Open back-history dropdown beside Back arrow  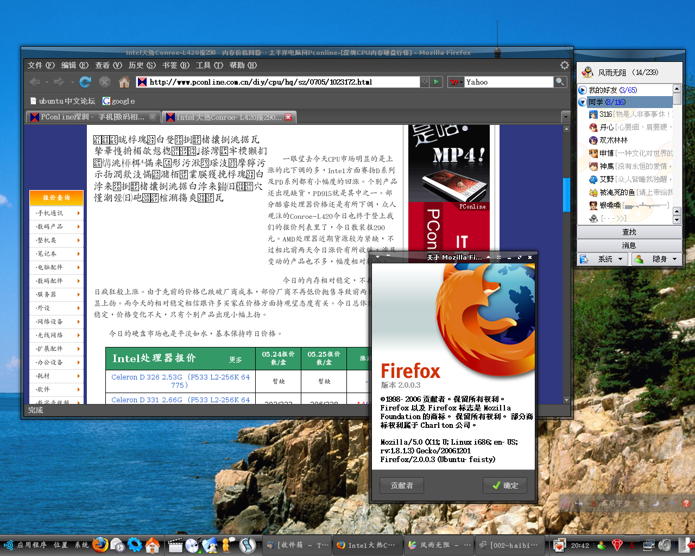point(47,83)
